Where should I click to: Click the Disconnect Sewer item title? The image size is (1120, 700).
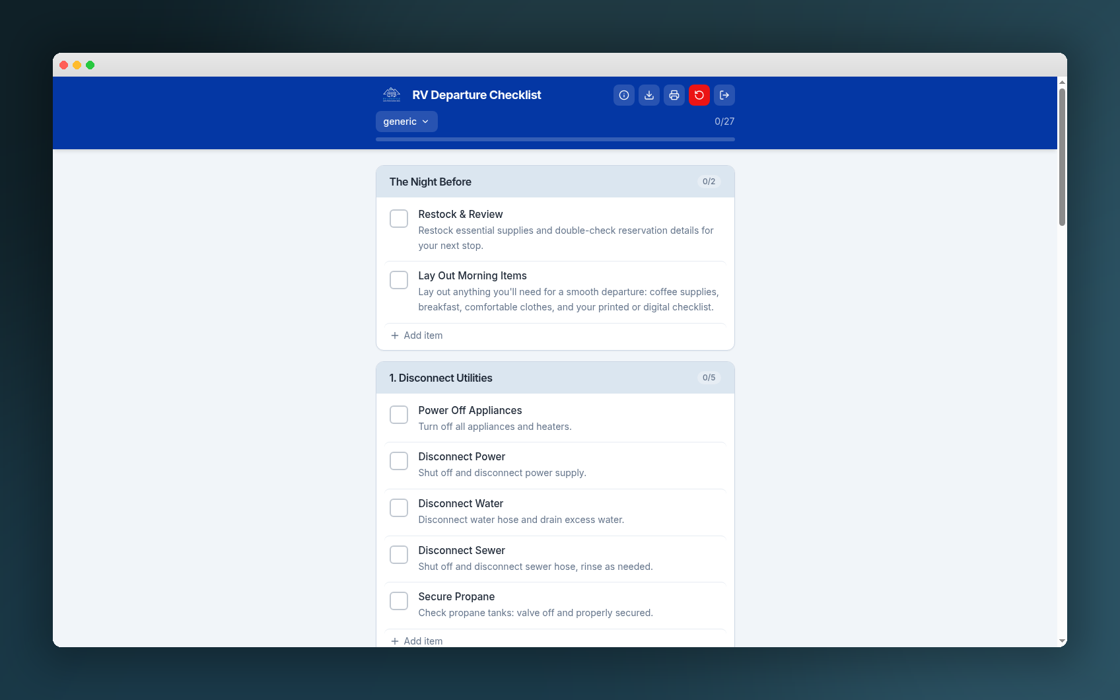[462, 551]
